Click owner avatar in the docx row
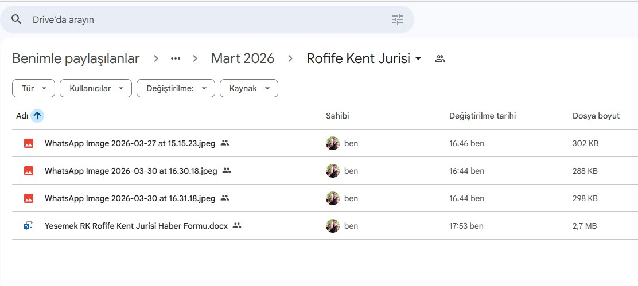This screenshot has width=638, height=286. (x=333, y=226)
